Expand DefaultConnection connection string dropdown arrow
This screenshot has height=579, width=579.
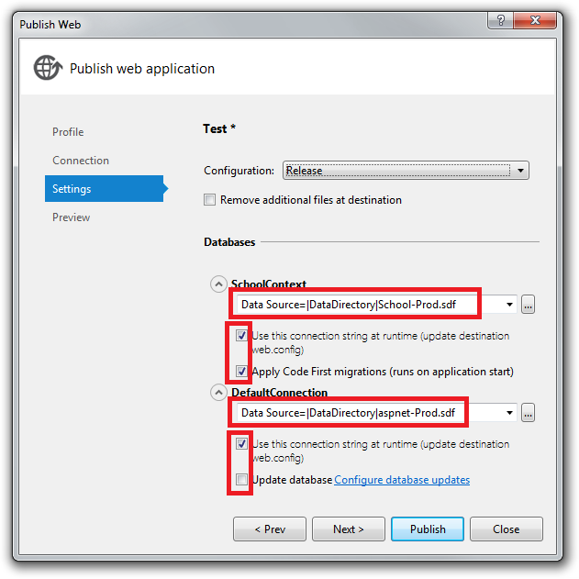point(509,413)
